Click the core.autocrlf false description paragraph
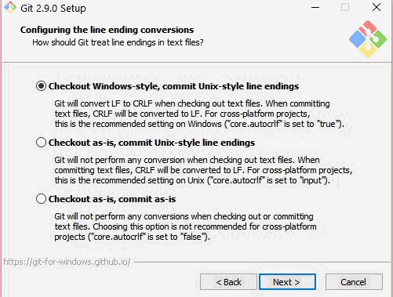Viewport: 393px width, 297px height. [x=185, y=226]
